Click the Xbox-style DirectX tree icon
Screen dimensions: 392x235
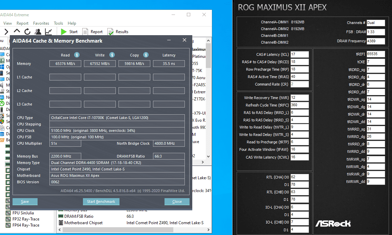pos(2,103)
